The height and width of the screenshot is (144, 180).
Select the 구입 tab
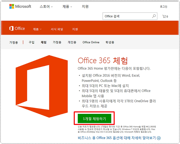coord(31,42)
